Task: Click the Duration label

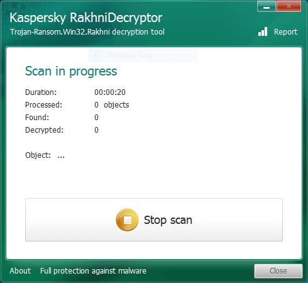Action: pyautogui.click(x=41, y=92)
